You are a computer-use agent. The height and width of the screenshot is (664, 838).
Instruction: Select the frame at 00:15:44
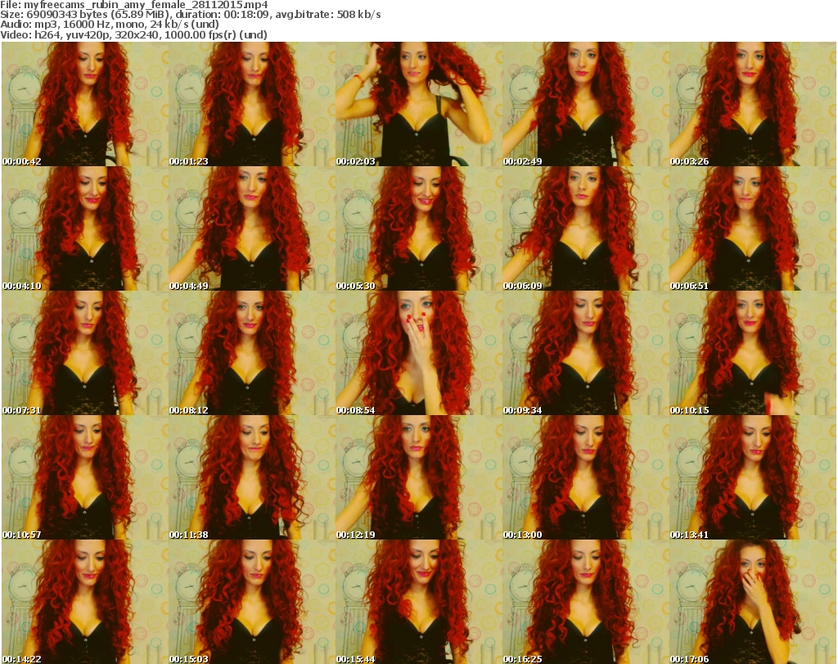coord(419,602)
